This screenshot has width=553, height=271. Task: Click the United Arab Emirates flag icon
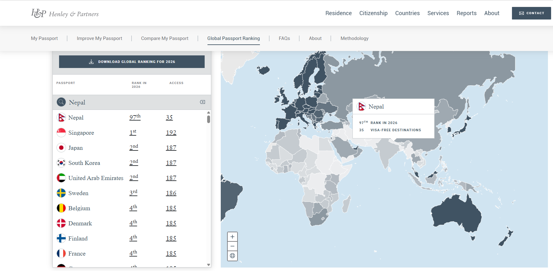point(61,178)
